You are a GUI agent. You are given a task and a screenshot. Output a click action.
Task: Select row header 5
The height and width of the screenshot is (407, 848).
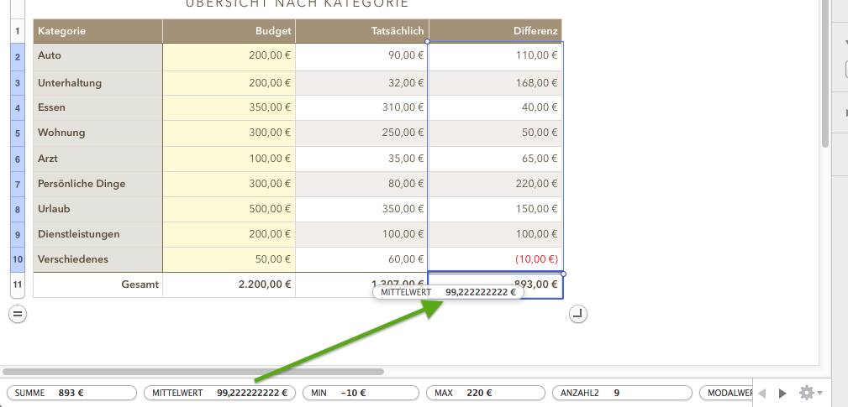pyautogui.click(x=18, y=133)
